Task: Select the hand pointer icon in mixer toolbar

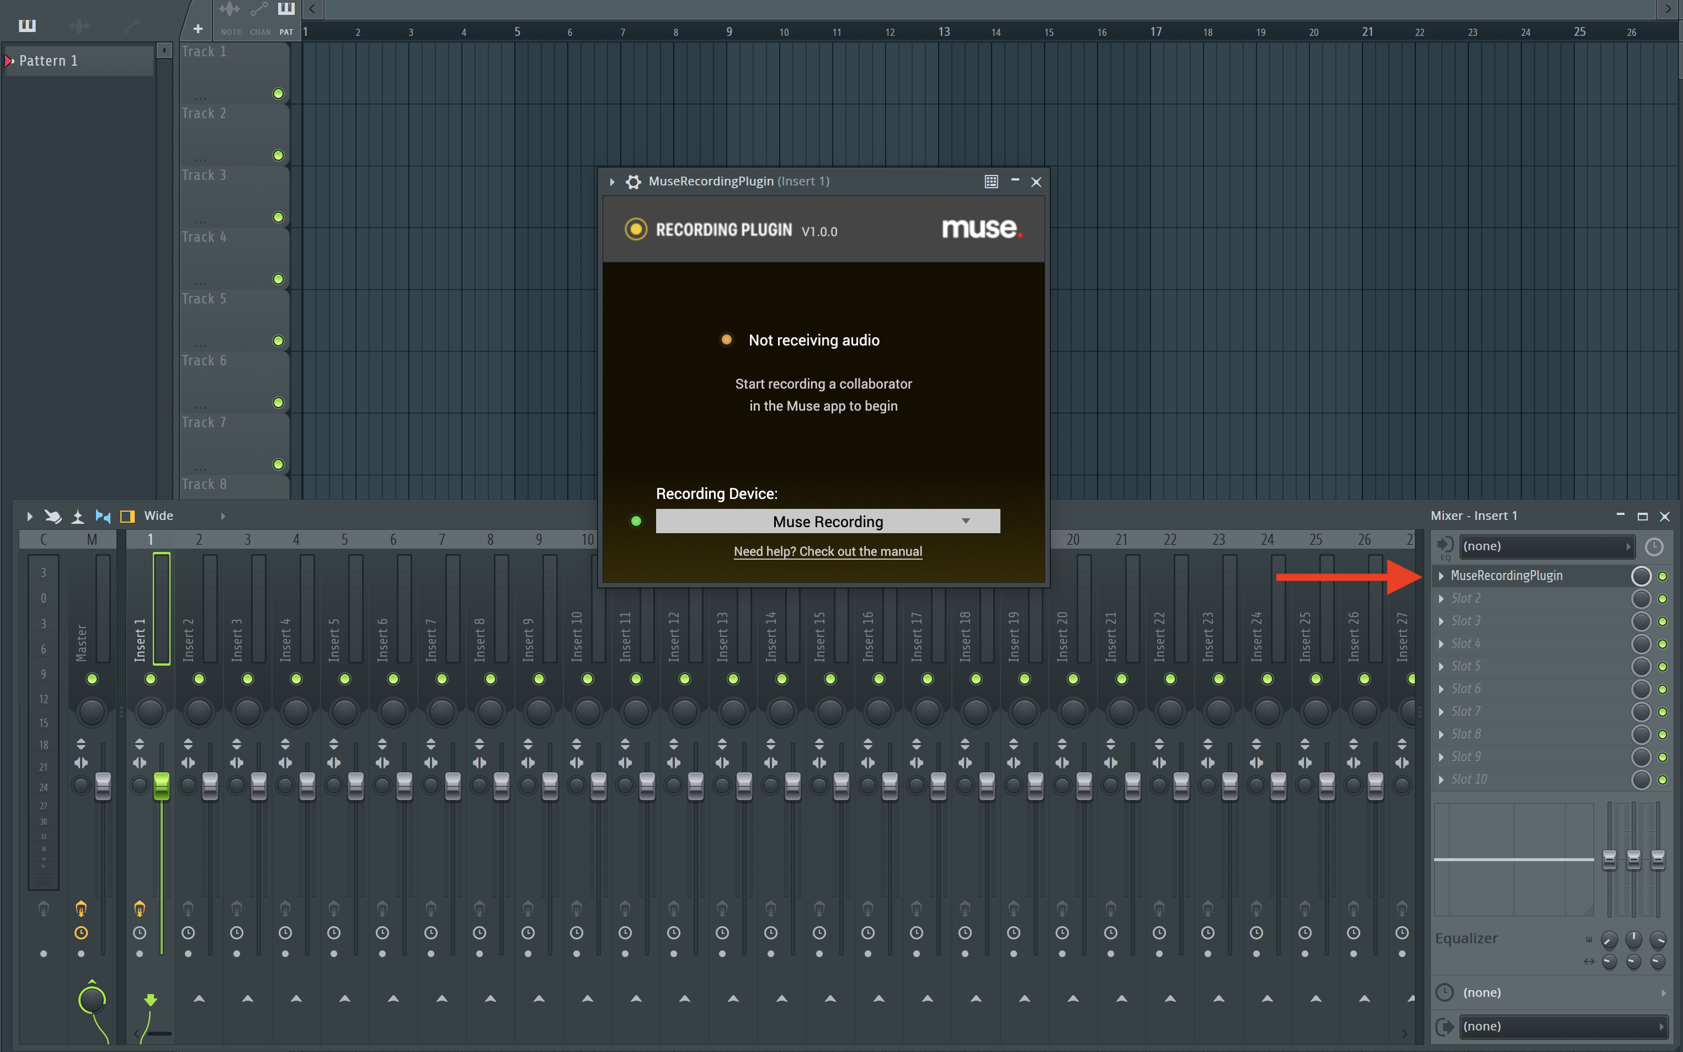Action: tap(53, 516)
